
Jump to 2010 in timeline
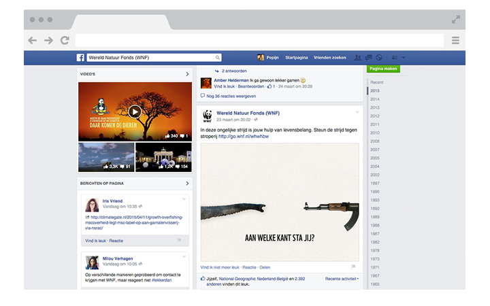pyautogui.click(x=375, y=133)
